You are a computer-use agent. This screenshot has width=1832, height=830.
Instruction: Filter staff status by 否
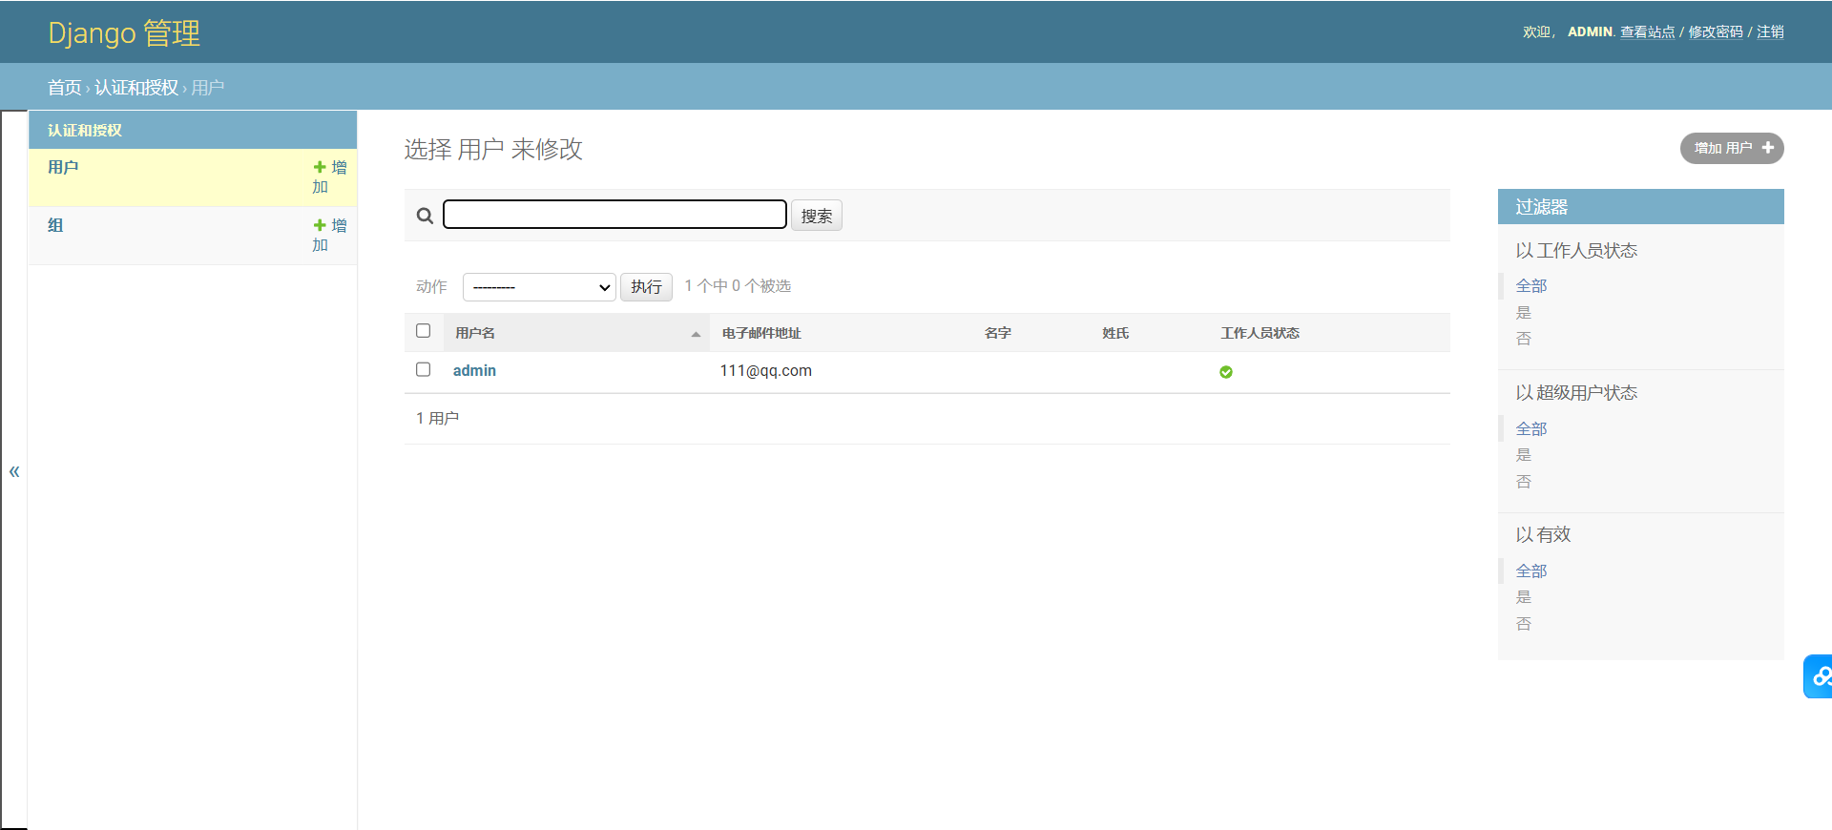click(1524, 339)
